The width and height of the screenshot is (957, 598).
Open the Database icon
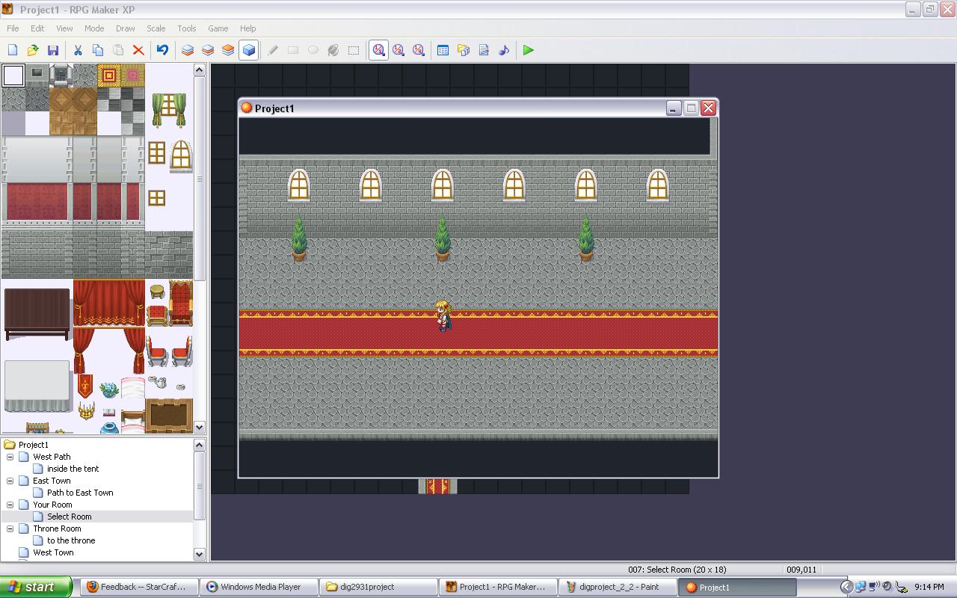click(443, 50)
